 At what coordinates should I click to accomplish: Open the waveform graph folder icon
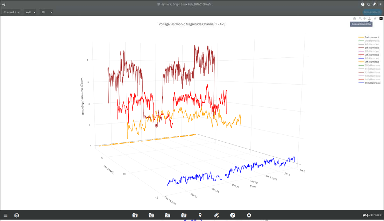point(168,215)
